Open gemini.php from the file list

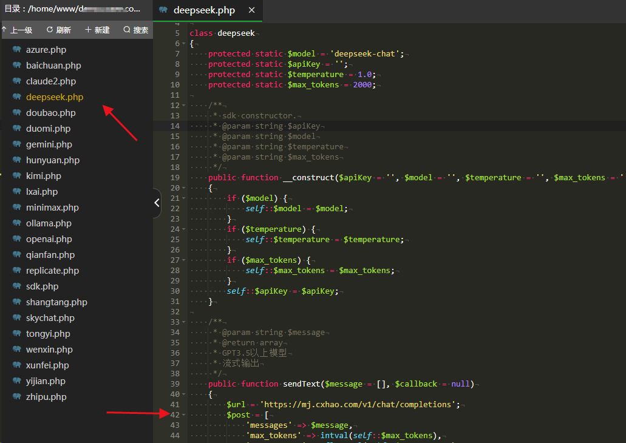click(x=49, y=144)
